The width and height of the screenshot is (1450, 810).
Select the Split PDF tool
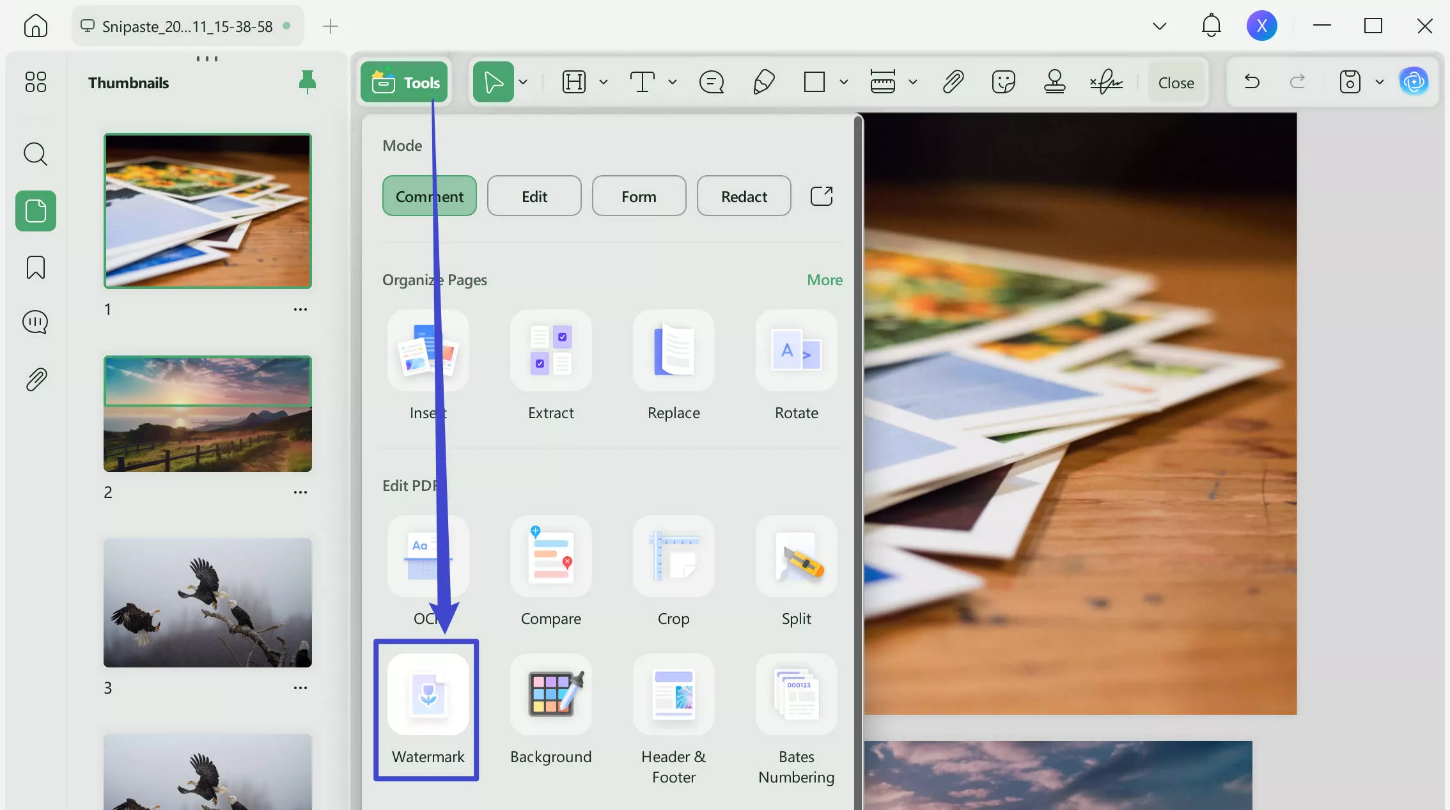pyautogui.click(x=796, y=557)
